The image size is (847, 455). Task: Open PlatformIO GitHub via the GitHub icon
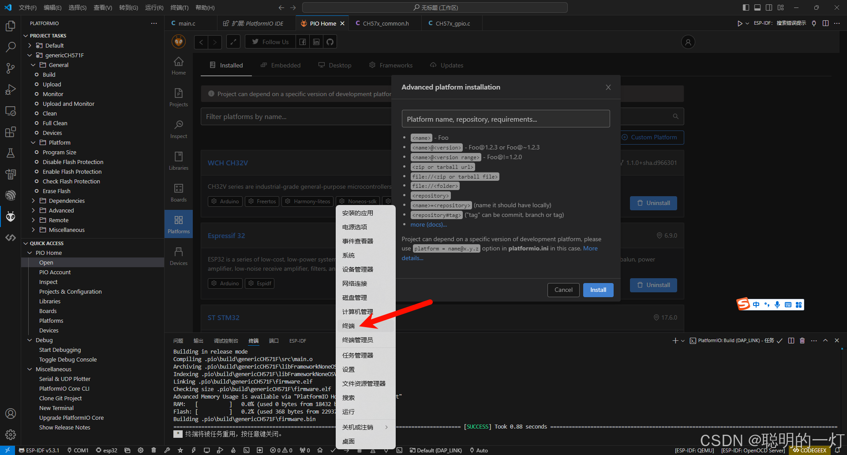coord(330,41)
